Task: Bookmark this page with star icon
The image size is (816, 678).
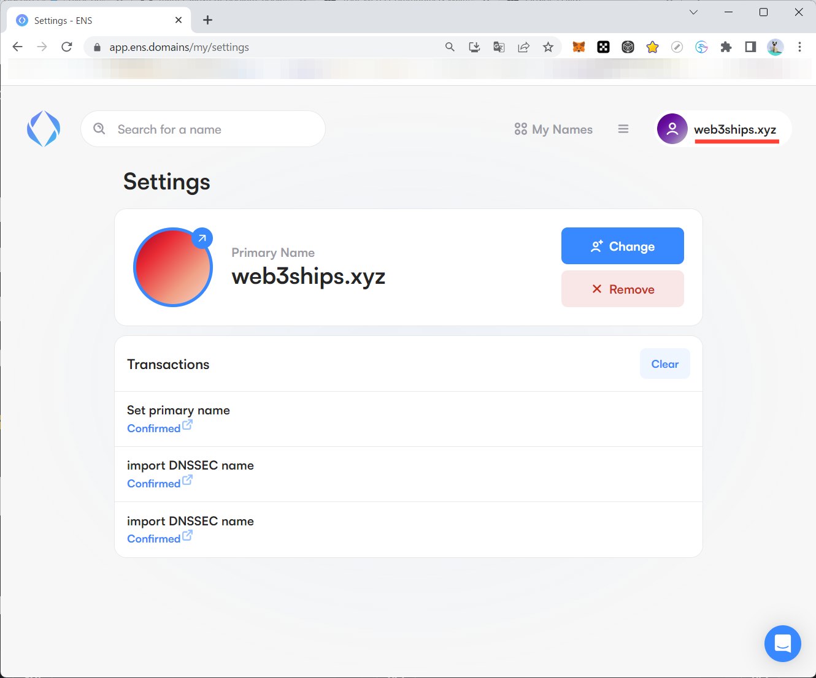Action: (x=548, y=47)
